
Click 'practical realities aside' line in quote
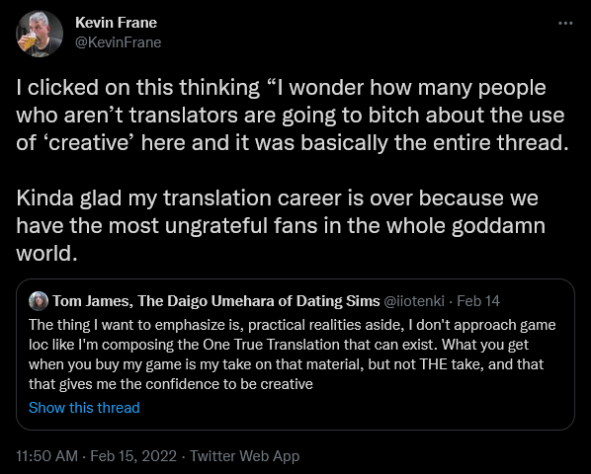coord(293,325)
